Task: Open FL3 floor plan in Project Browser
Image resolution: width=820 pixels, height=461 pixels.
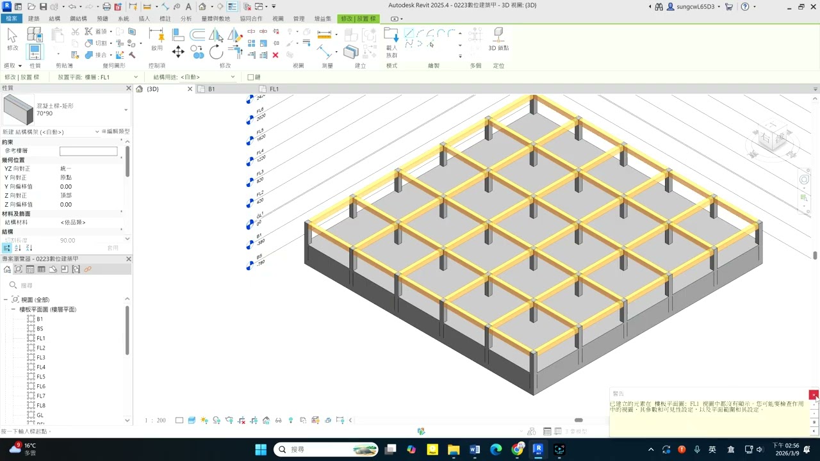Action: pyautogui.click(x=41, y=357)
